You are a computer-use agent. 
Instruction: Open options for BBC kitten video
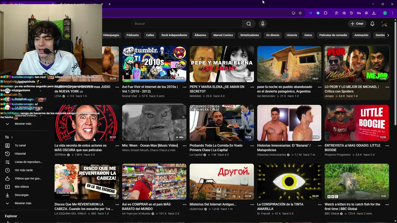387,204
